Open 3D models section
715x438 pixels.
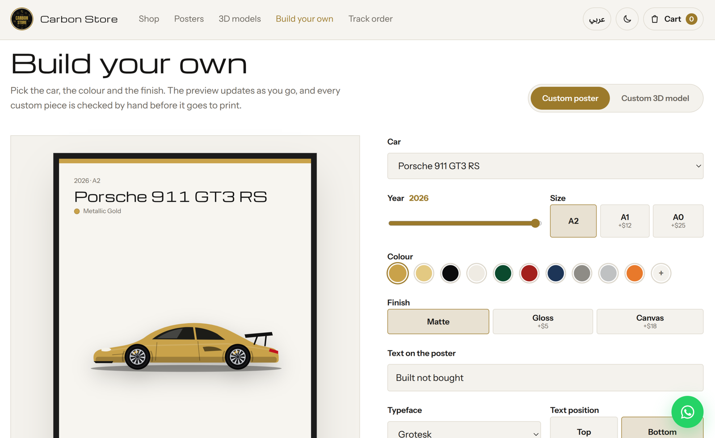[240, 19]
